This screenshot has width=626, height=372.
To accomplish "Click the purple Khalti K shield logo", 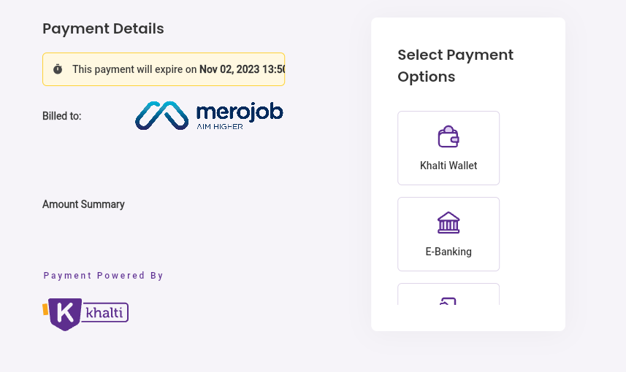I will tap(64, 314).
